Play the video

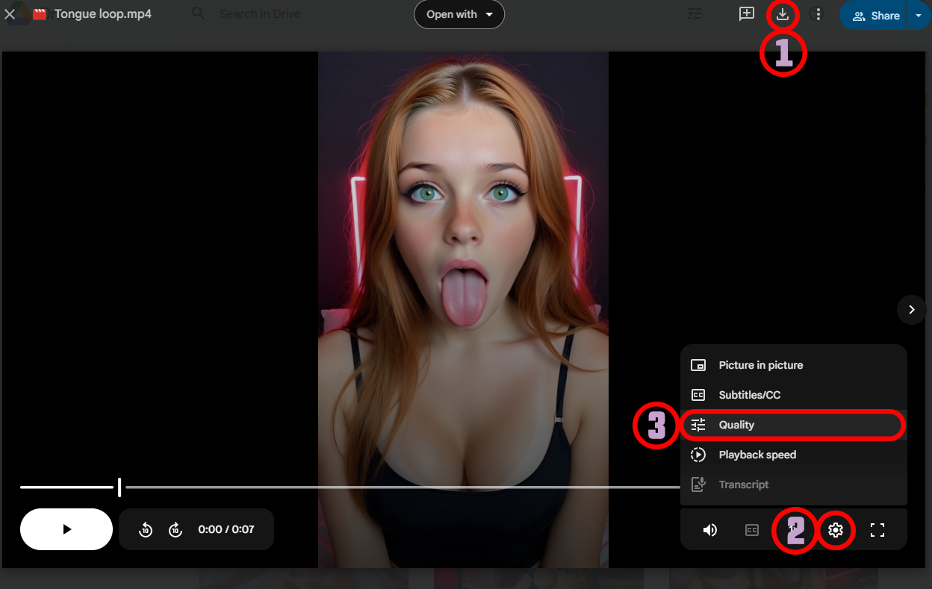[x=66, y=529]
